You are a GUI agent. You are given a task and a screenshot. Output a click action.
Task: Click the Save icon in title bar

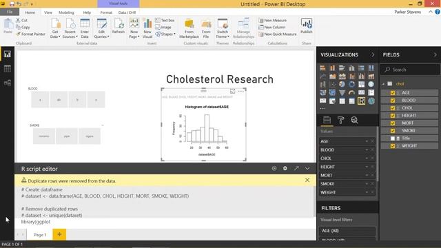point(12,4)
